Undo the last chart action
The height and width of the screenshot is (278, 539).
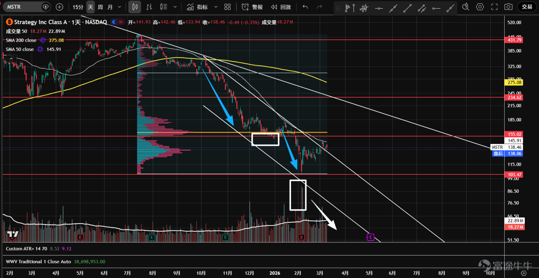pyautogui.click(x=305, y=7)
